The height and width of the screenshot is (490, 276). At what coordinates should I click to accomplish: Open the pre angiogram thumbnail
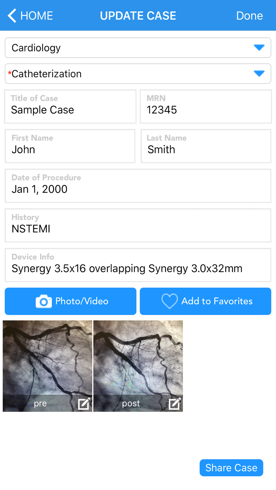point(47,366)
